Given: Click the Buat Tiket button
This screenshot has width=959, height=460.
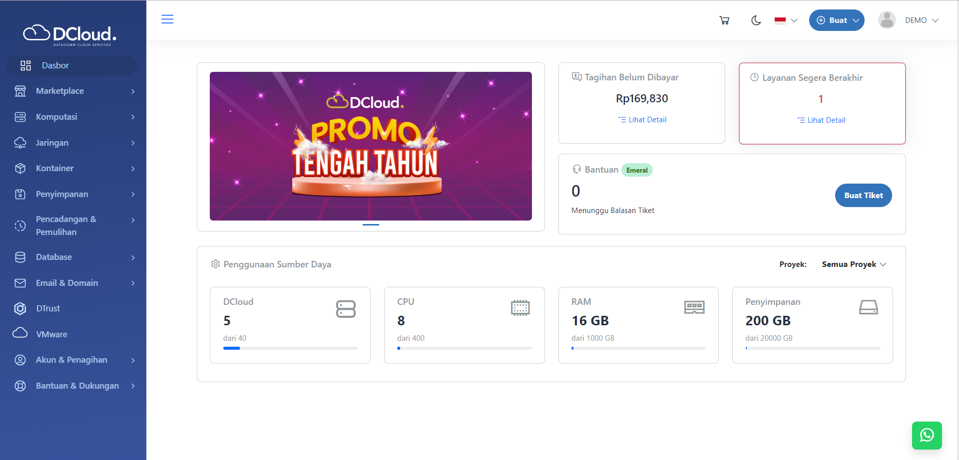Looking at the screenshot, I should tap(863, 195).
